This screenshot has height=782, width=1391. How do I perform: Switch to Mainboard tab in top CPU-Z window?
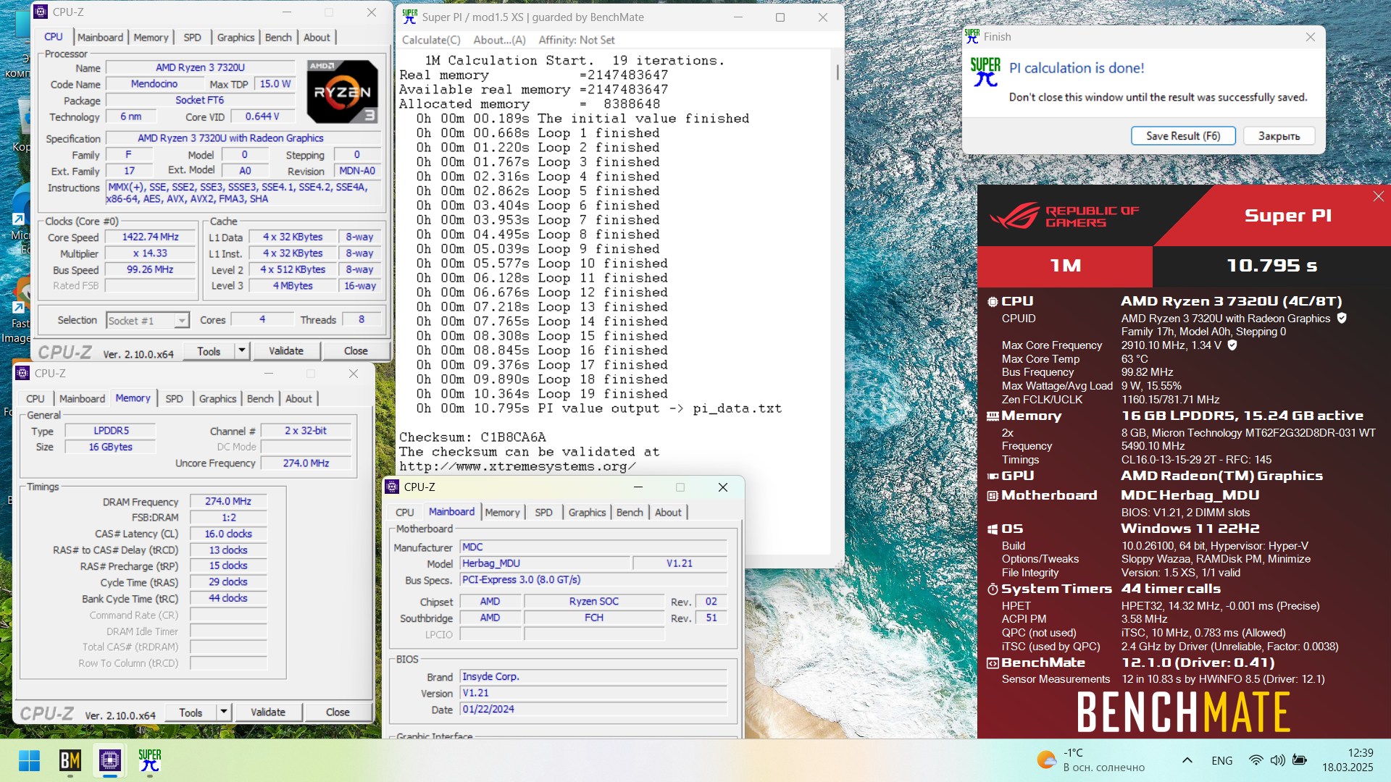coord(100,37)
